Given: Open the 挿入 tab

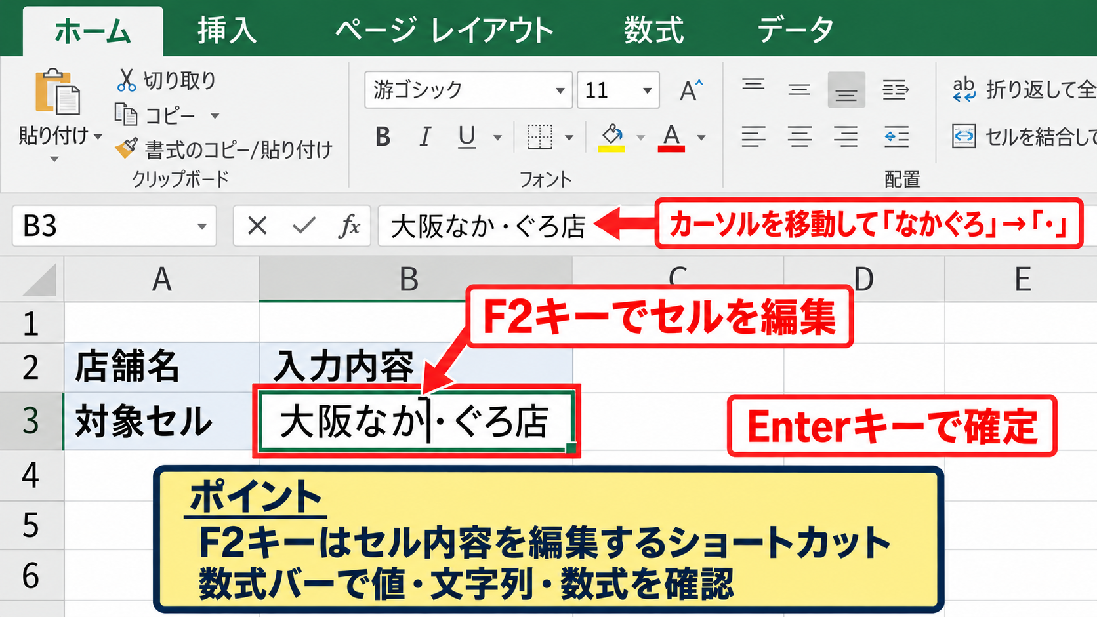Looking at the screenshot, I should (x=227, y=30).
